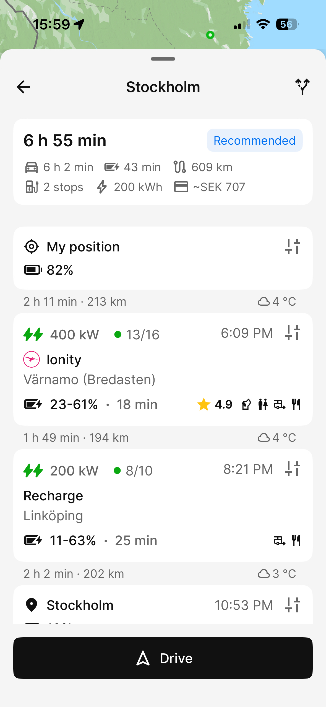Select the Recommended route badge

254,141
